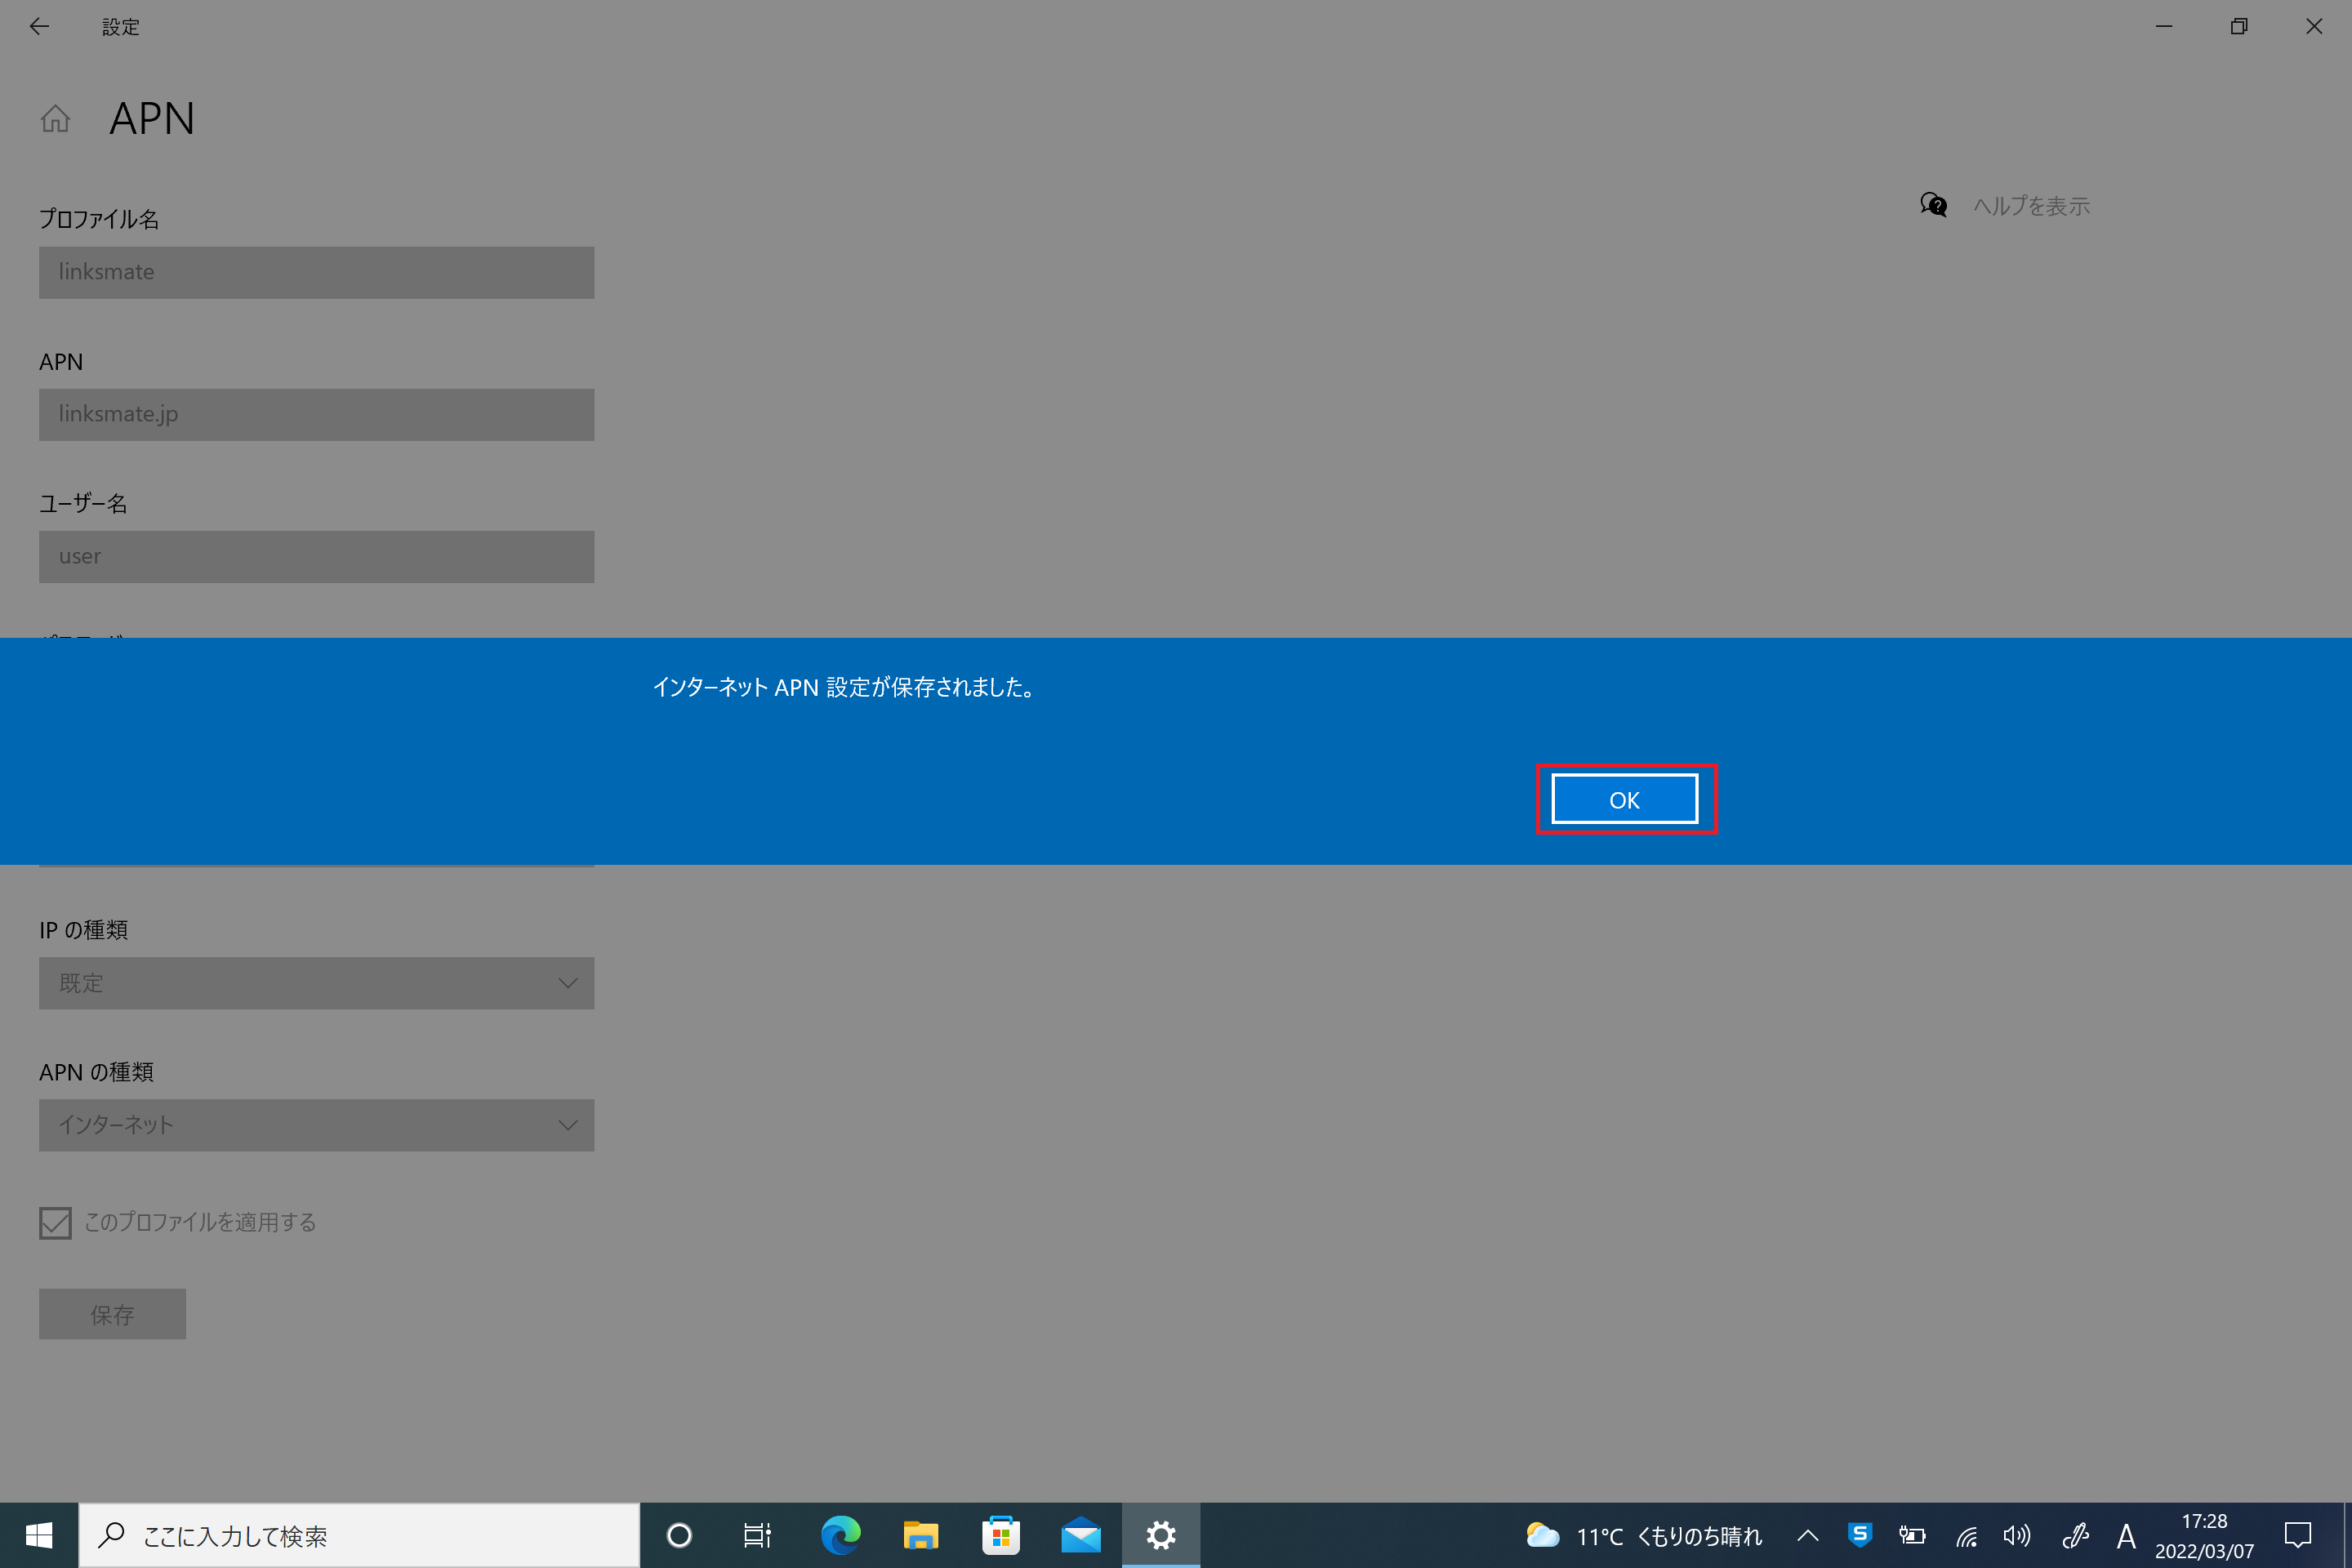Open the Settings home icon

[x=55, y=119]
